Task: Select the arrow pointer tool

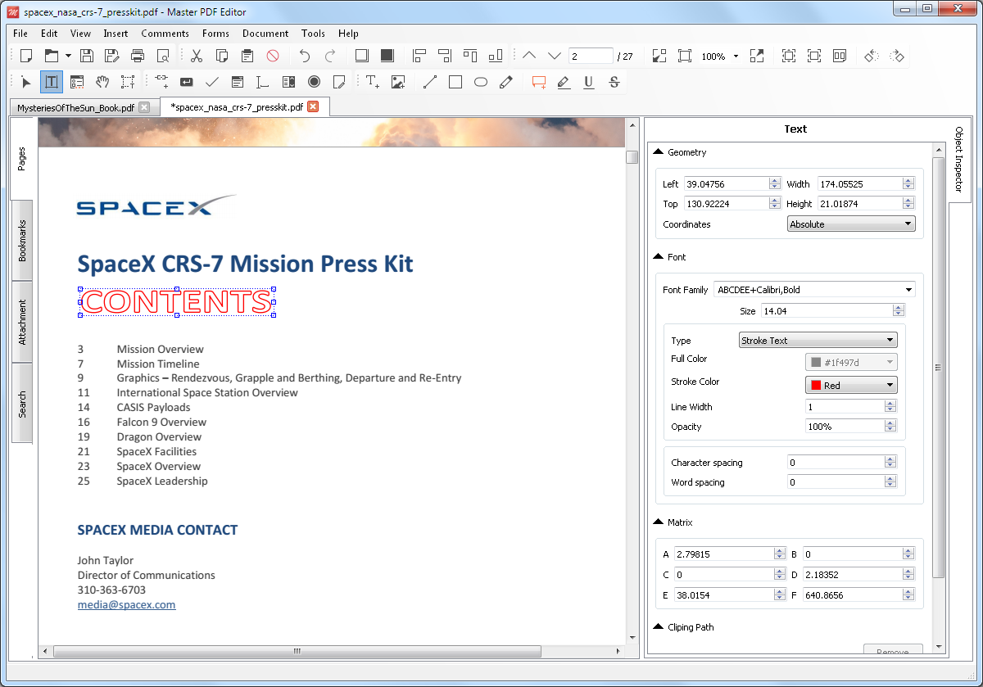Action: pos(26,82)
